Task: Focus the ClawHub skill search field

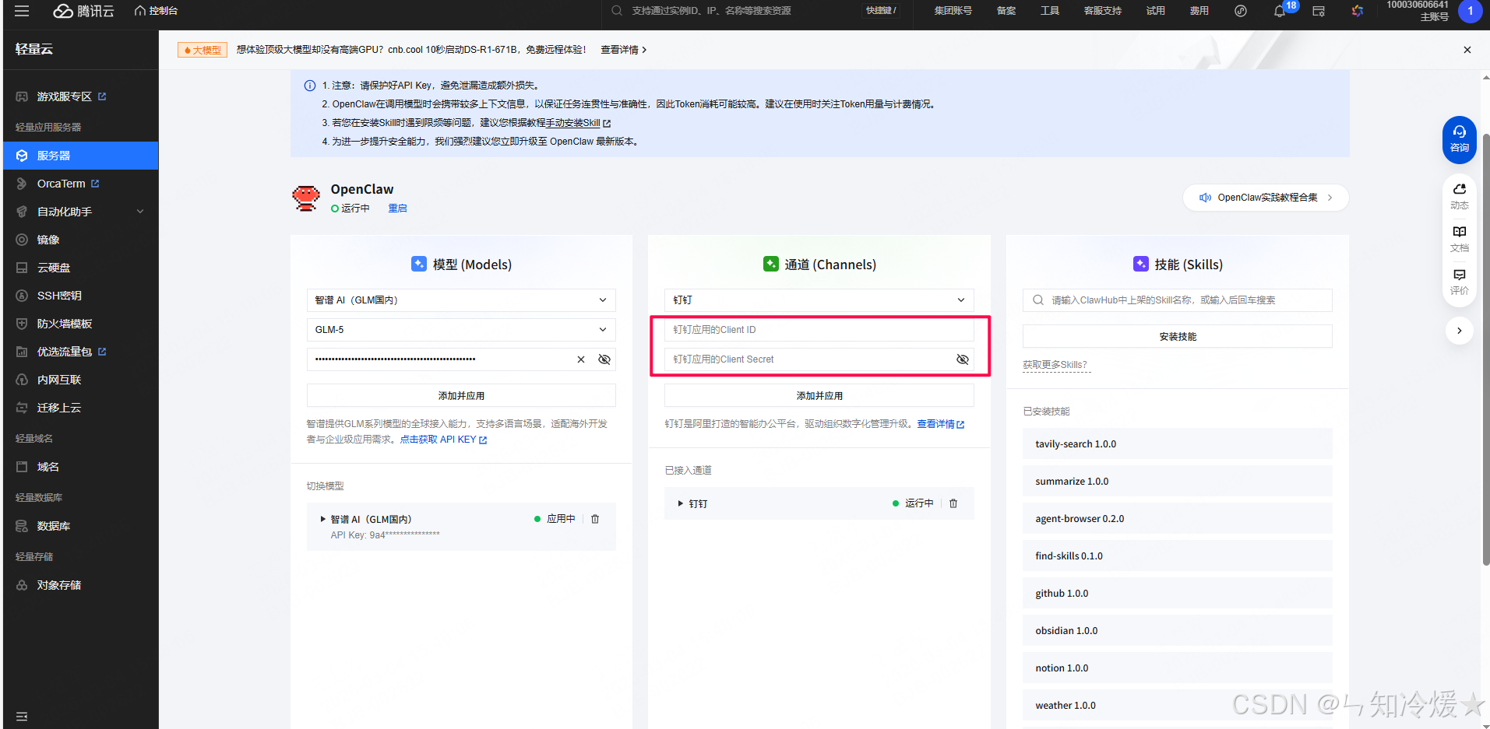Action: (1177, 300)
